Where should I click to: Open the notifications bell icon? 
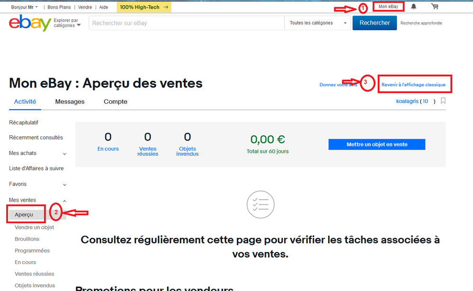pyautogui.click(x=413, y=6)
